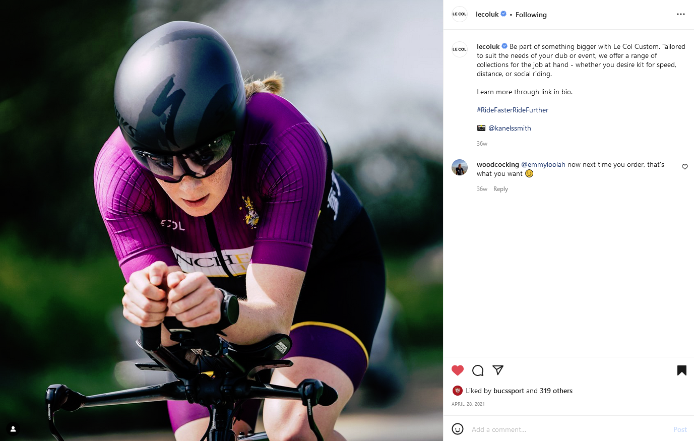Open the comment speech bubble icon
694x441 pixels.
(x=478, y=371)
